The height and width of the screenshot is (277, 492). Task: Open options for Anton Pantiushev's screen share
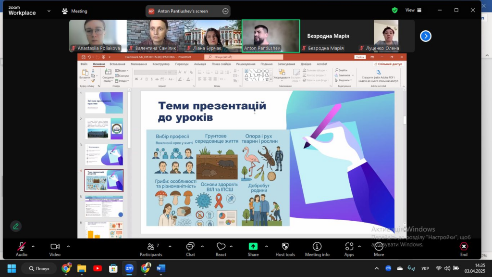click(225, 11)
